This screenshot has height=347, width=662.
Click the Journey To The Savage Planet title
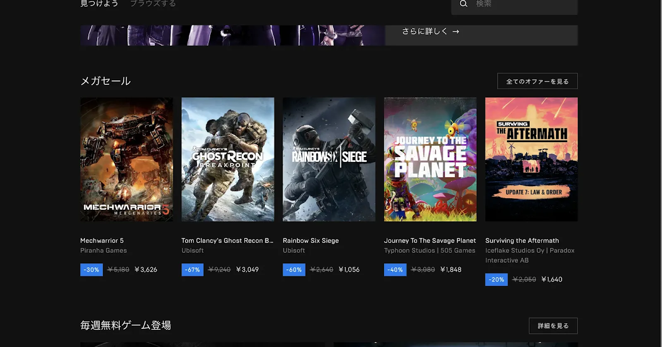coord(430,241)
